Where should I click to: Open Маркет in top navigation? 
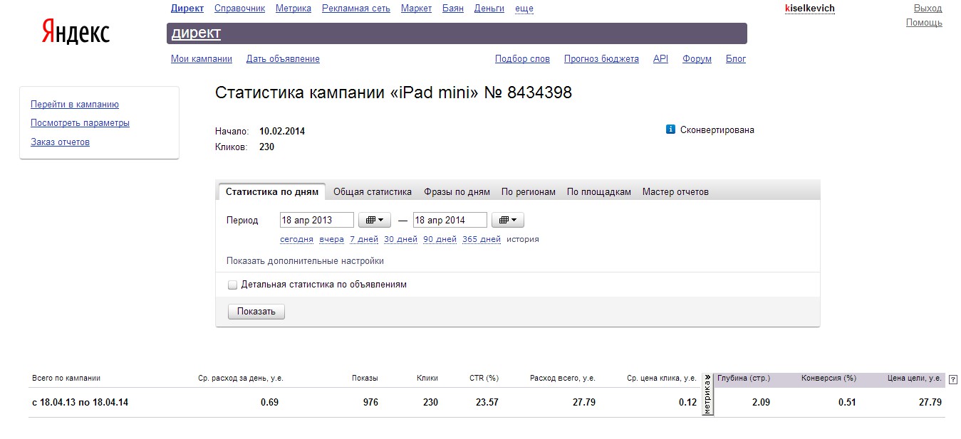click(x=416, y=9)
